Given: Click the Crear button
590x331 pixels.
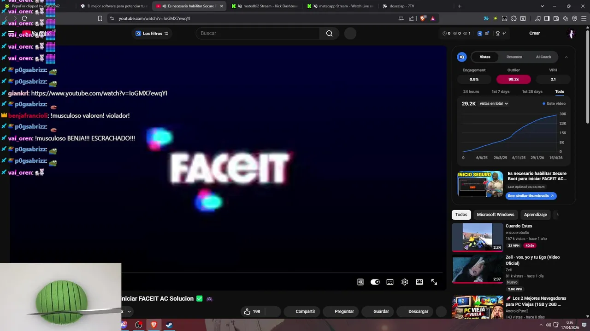Looking at the screenshot, I should point(534,33).
